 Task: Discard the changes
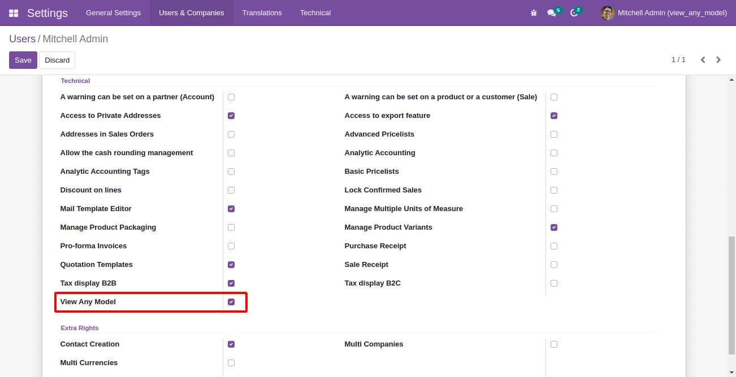[57, 60]
